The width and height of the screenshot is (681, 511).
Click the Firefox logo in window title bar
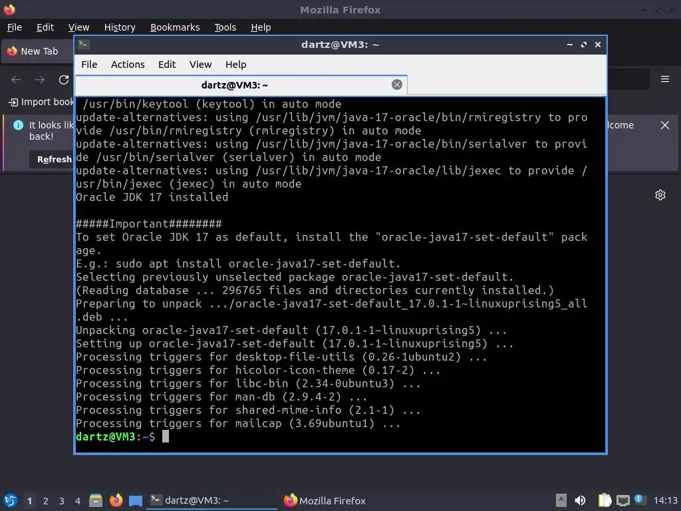(x=9, y=9)
